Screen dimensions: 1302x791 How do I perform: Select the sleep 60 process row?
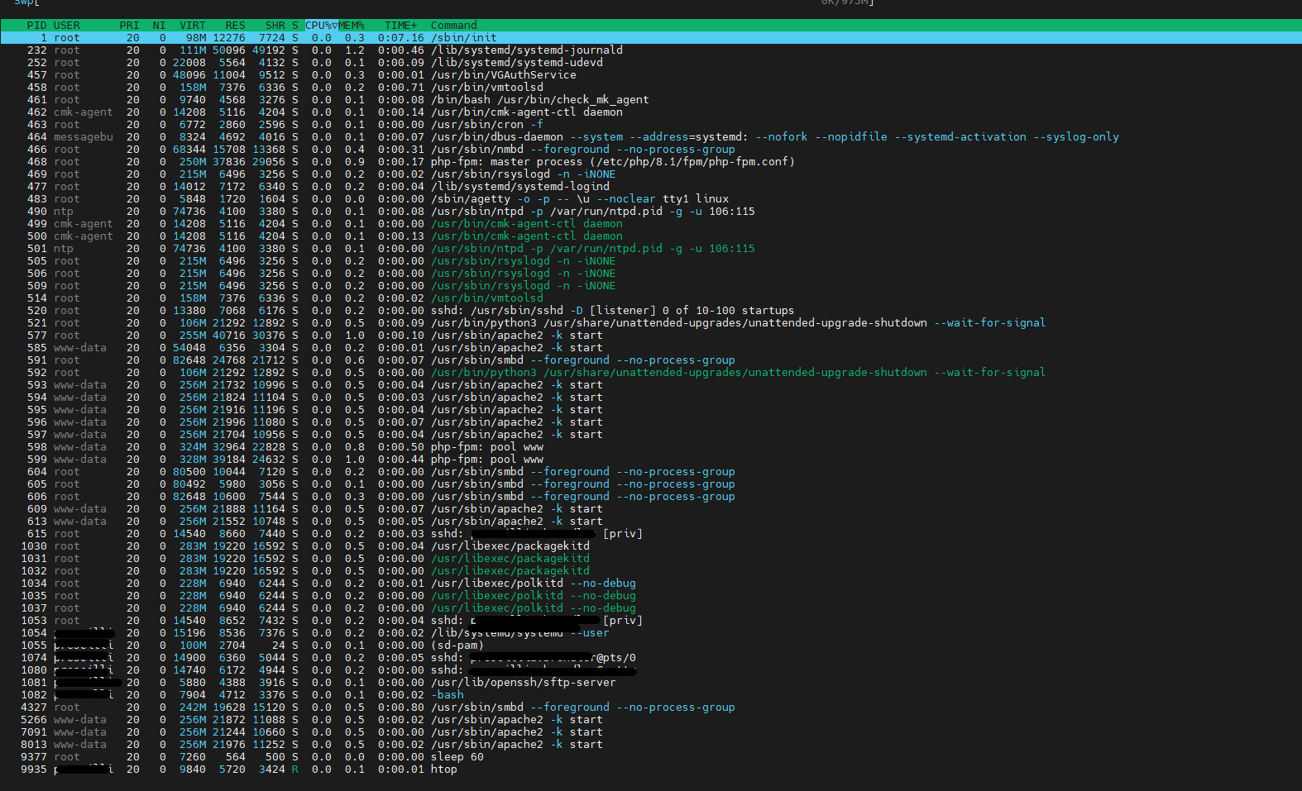pos(651,757)
